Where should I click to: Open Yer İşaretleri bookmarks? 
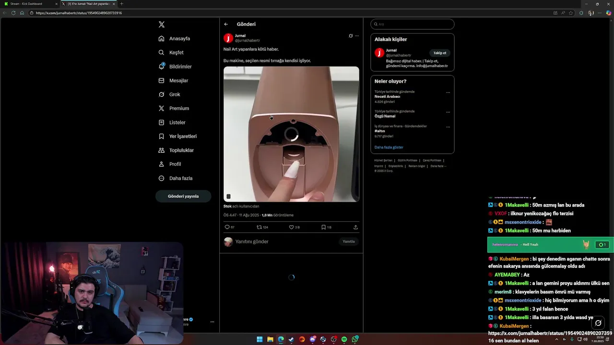click(x=178, y=136)
